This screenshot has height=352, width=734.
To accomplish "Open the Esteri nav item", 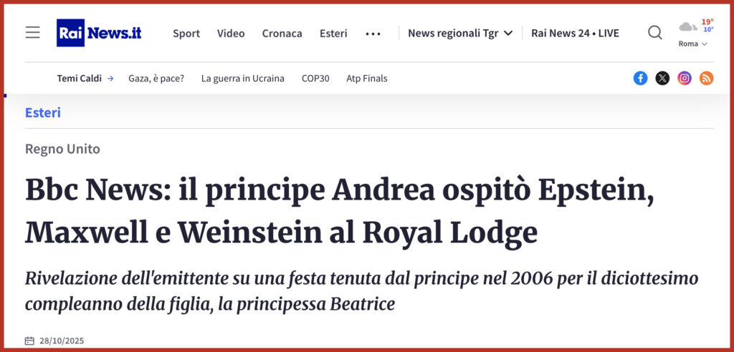I will (x=333, y=33).
